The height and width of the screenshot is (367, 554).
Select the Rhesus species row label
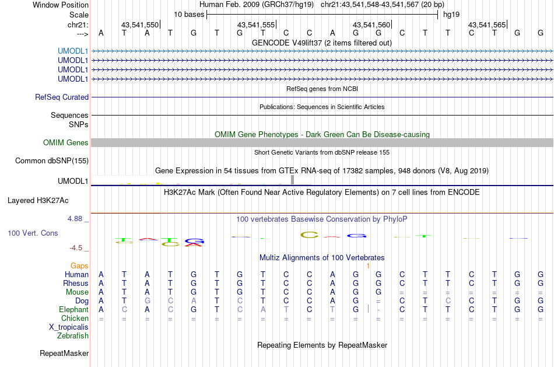[76, 283]
